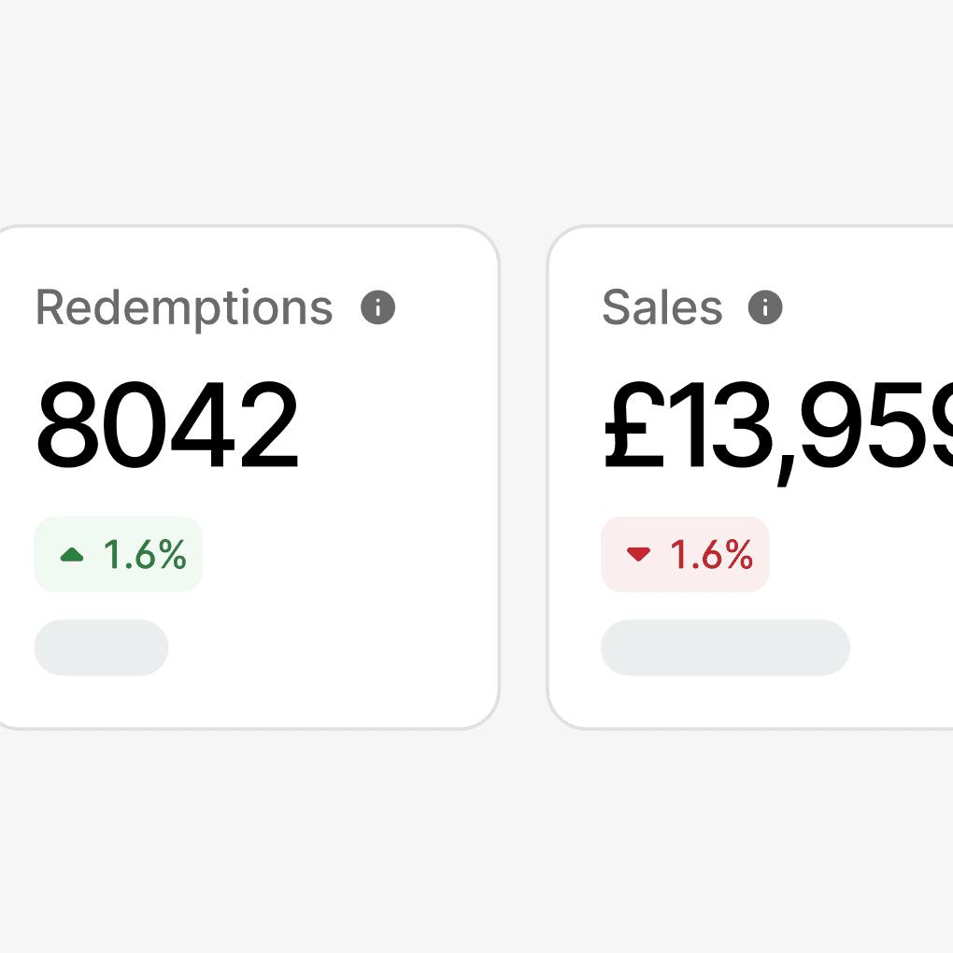Click the last digit 2 in the Redemptions count

[266, 426]
